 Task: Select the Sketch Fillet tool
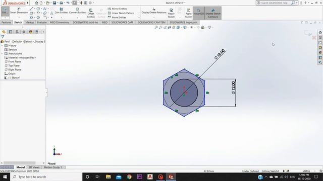tap(45, 18)
